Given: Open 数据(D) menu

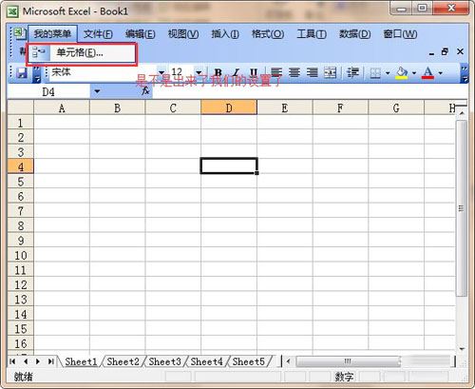Looking at the screenshot, I should [354, 33].
